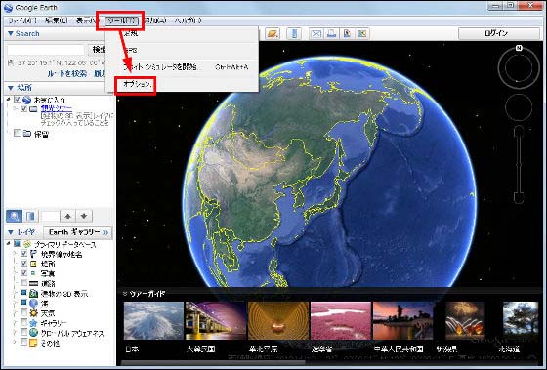Toggle the 場所 layer checkbox

(23, 263)
